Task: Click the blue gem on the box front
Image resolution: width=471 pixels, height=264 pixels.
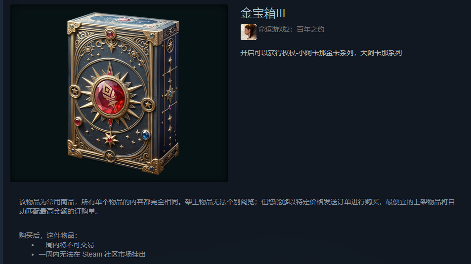Action: [x=145, y=135]
